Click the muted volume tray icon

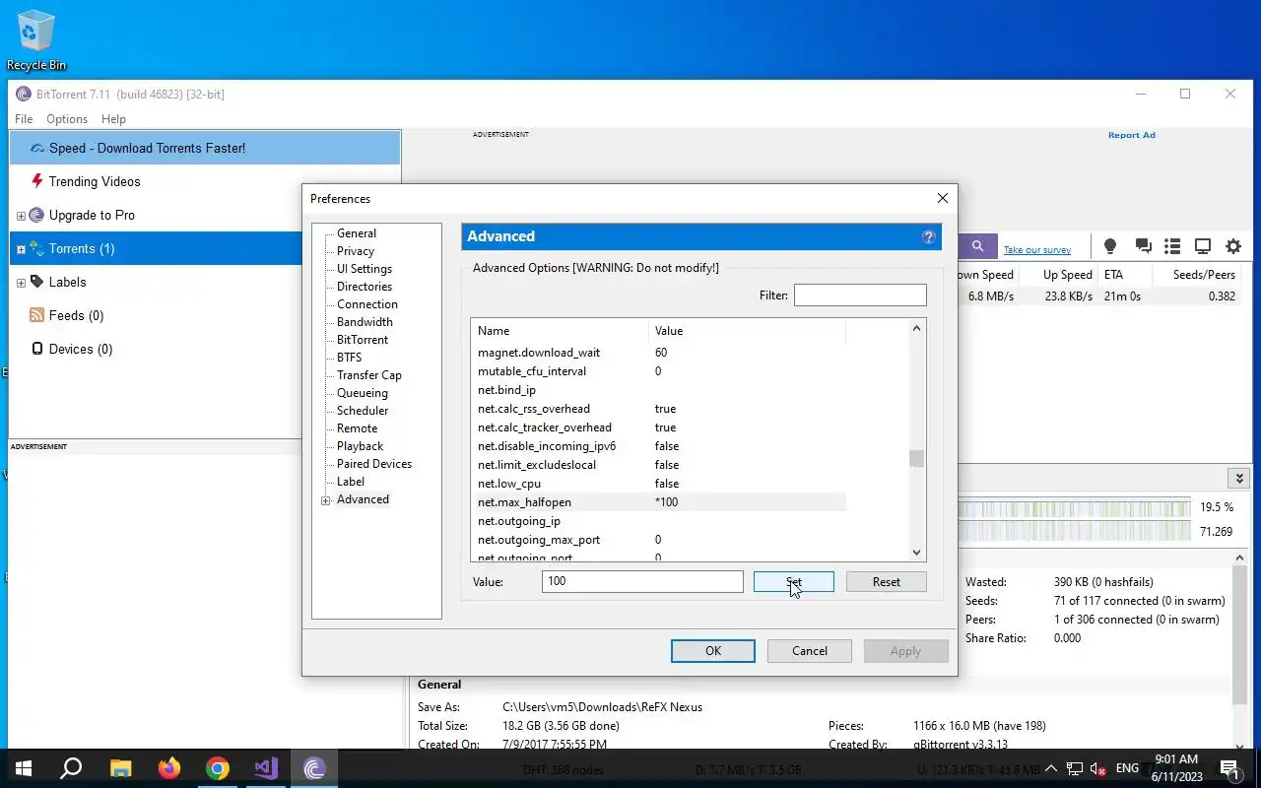(x=1098, y=768)
